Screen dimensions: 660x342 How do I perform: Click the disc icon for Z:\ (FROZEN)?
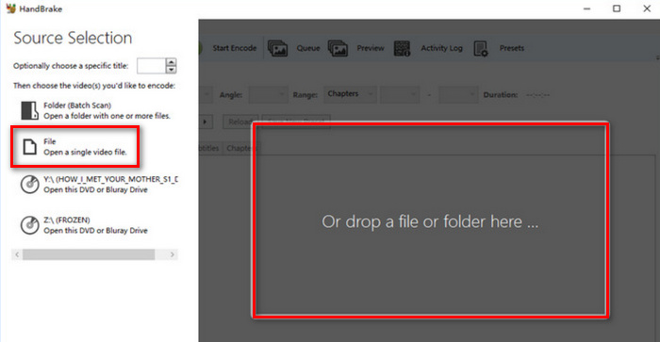(30, 225)
